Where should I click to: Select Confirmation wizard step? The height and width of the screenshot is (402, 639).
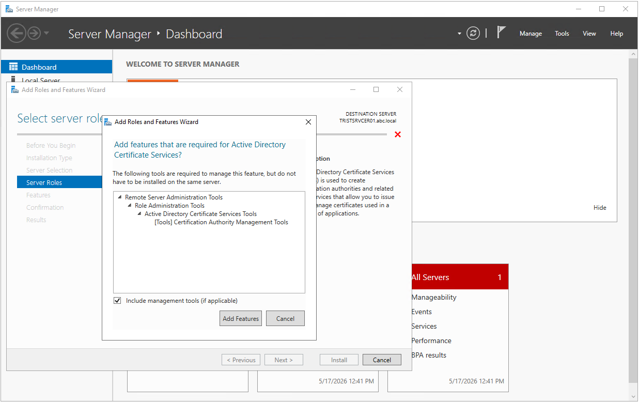[x=45, y=208]
